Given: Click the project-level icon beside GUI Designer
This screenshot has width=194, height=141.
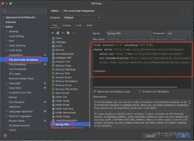Looking at the screenshot, I should 45,102.
